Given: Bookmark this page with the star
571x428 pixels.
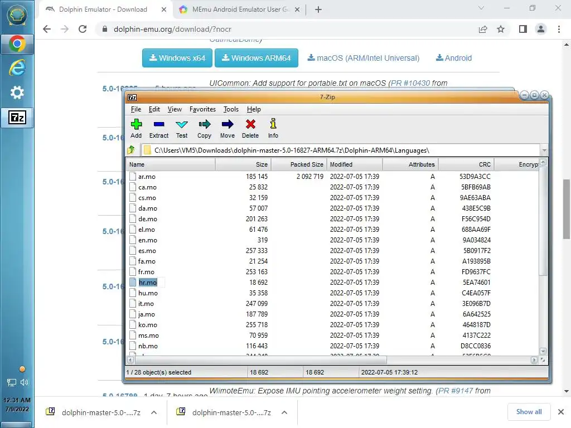Looking at the screenshot, I should click(x=501, y=29).
